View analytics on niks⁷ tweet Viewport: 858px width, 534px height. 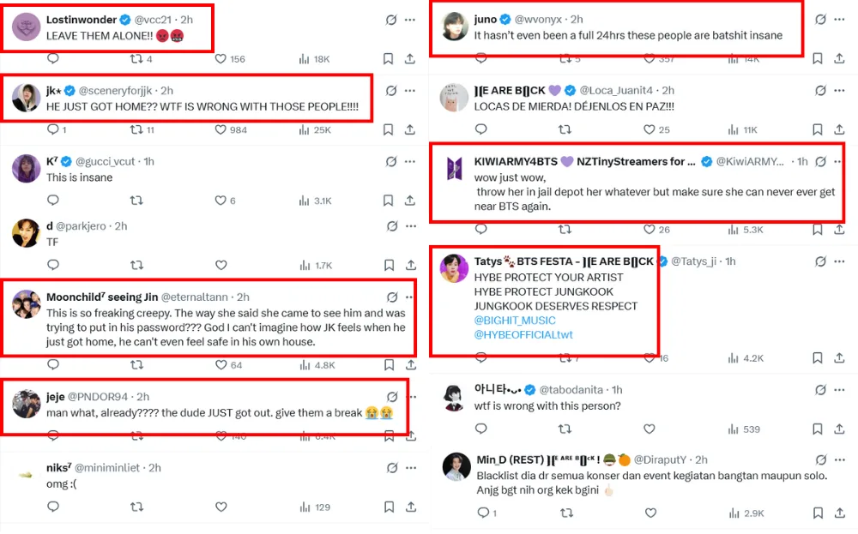pyautogui.click(x=304, y=507)
